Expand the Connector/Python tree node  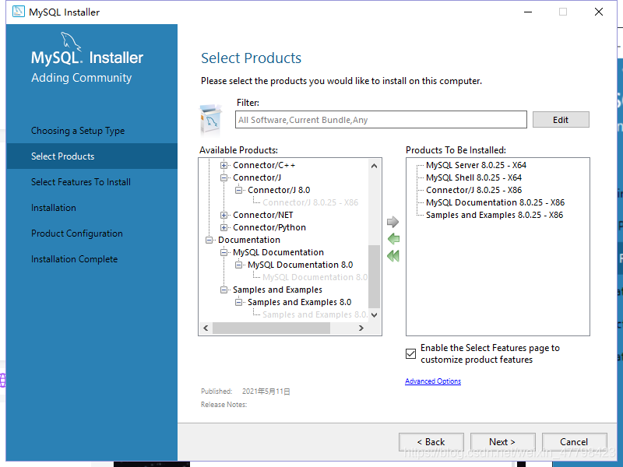click(x=224, y=227)
